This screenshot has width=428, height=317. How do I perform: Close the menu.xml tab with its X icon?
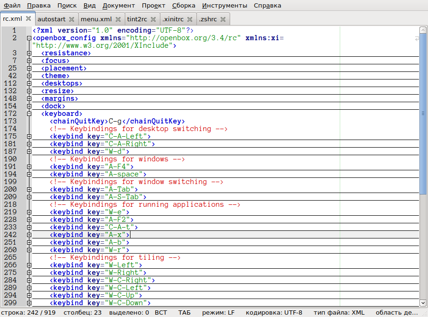(x=119, y=19)
